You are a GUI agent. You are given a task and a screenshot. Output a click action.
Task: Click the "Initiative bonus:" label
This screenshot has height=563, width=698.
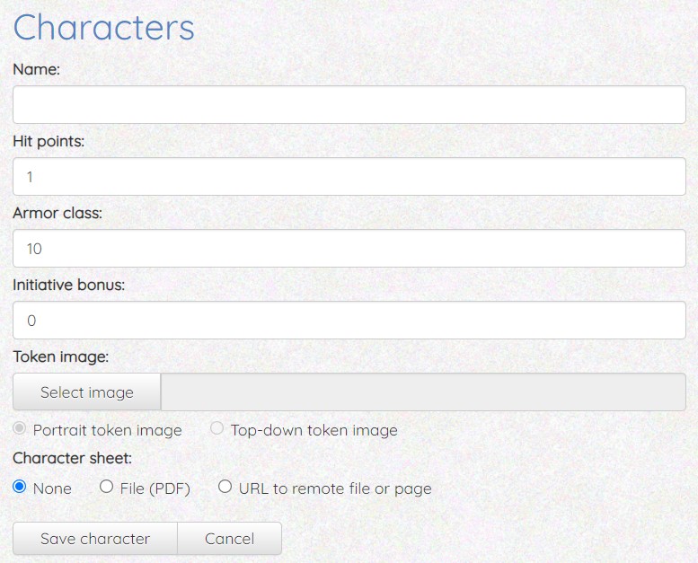coord(68,285)
